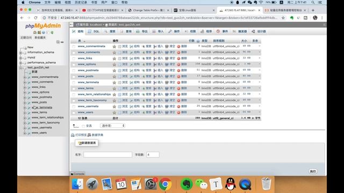Open the Privileges tab

pyautogui.click(x=190, y=32)
